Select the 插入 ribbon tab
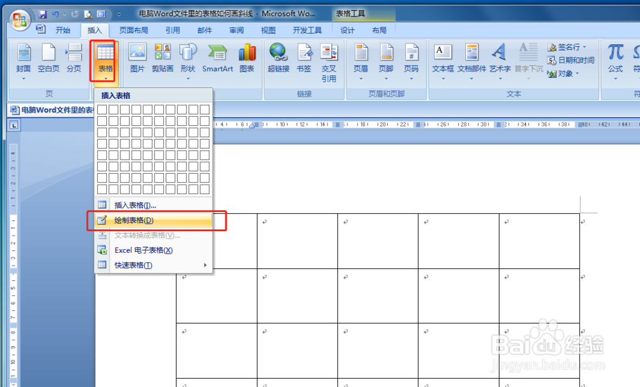This screenshot has height=387, width=640. 94,30
